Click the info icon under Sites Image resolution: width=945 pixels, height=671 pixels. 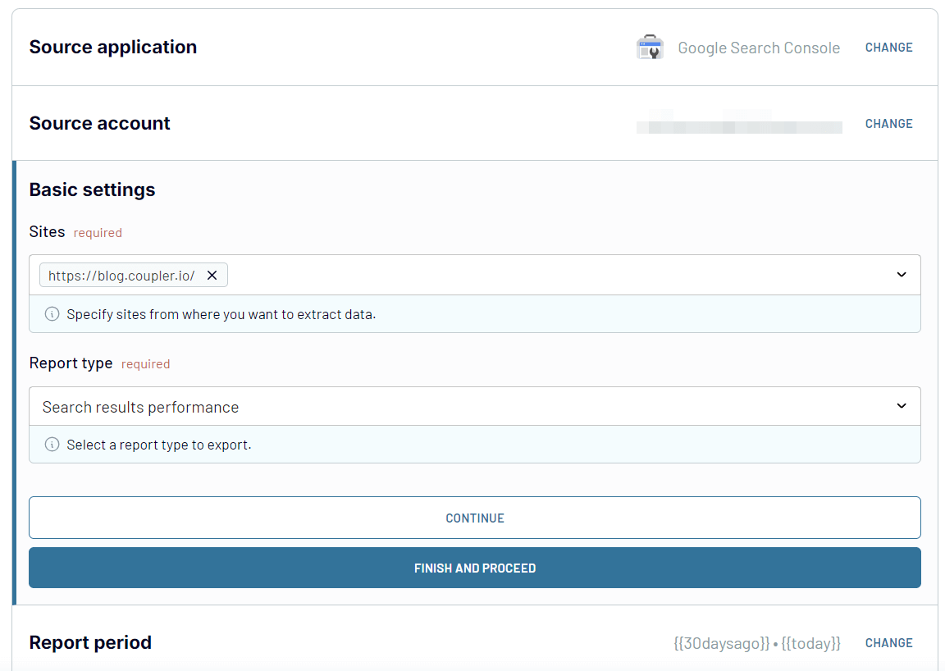coord(52,314)
